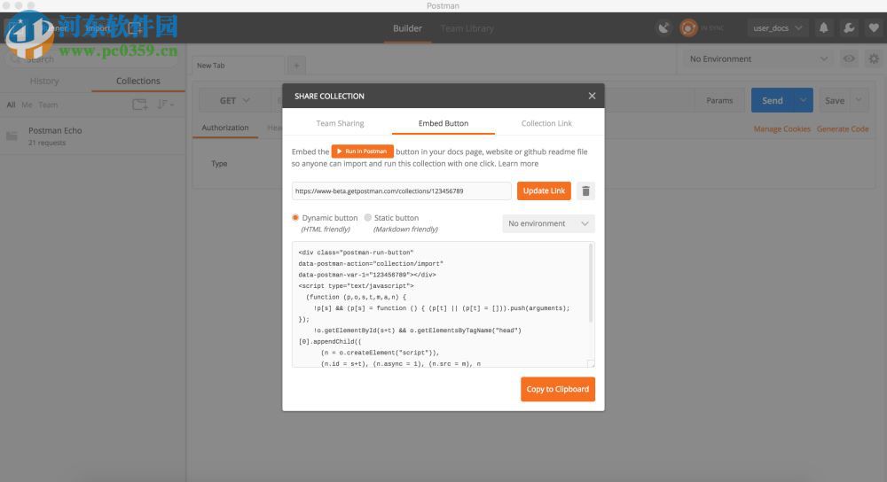Switch to the Collection Link tab
The image size is (887, 482).
coord(546,123)
